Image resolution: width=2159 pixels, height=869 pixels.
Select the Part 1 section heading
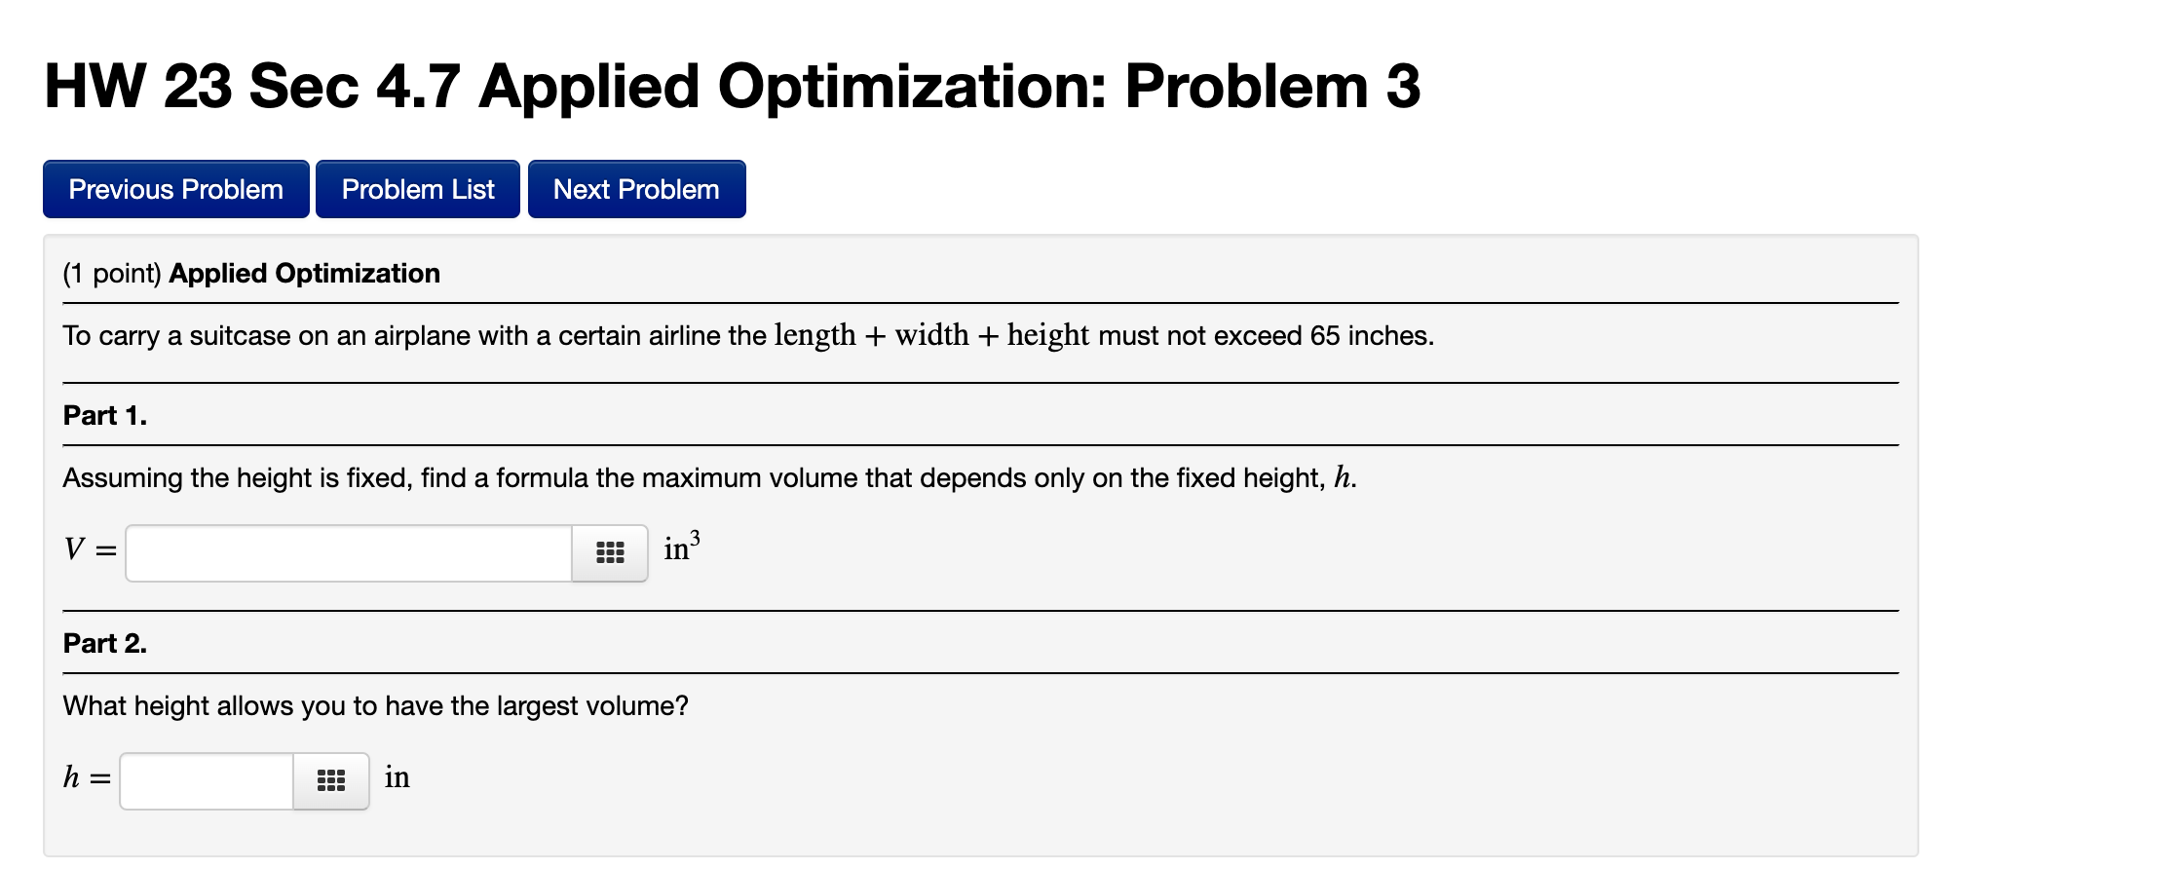(x=102, y=415)
